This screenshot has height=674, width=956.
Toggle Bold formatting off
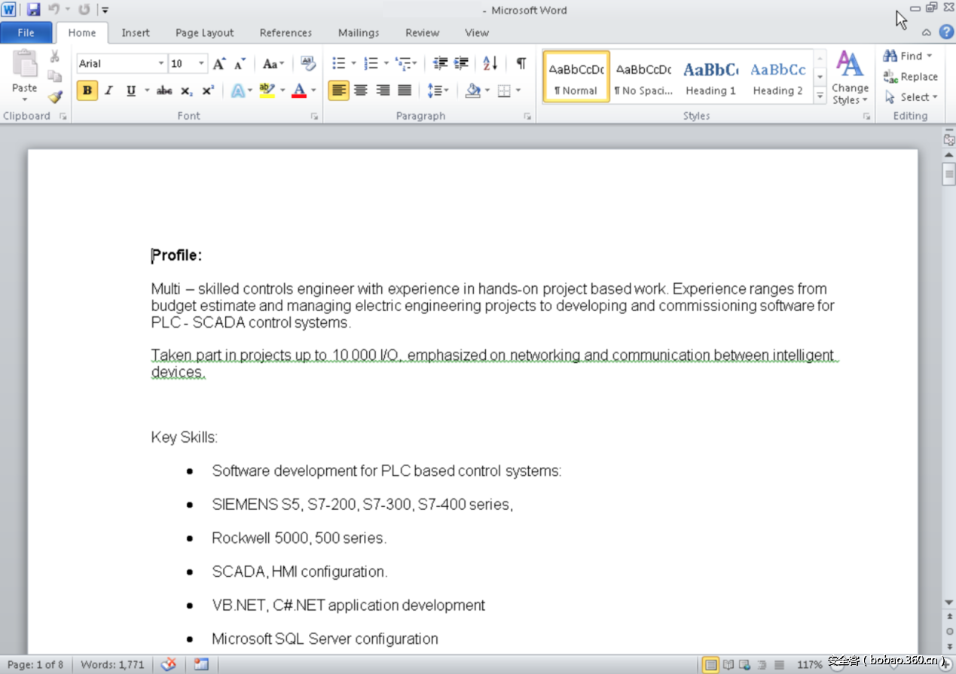(x=87, y=90)
